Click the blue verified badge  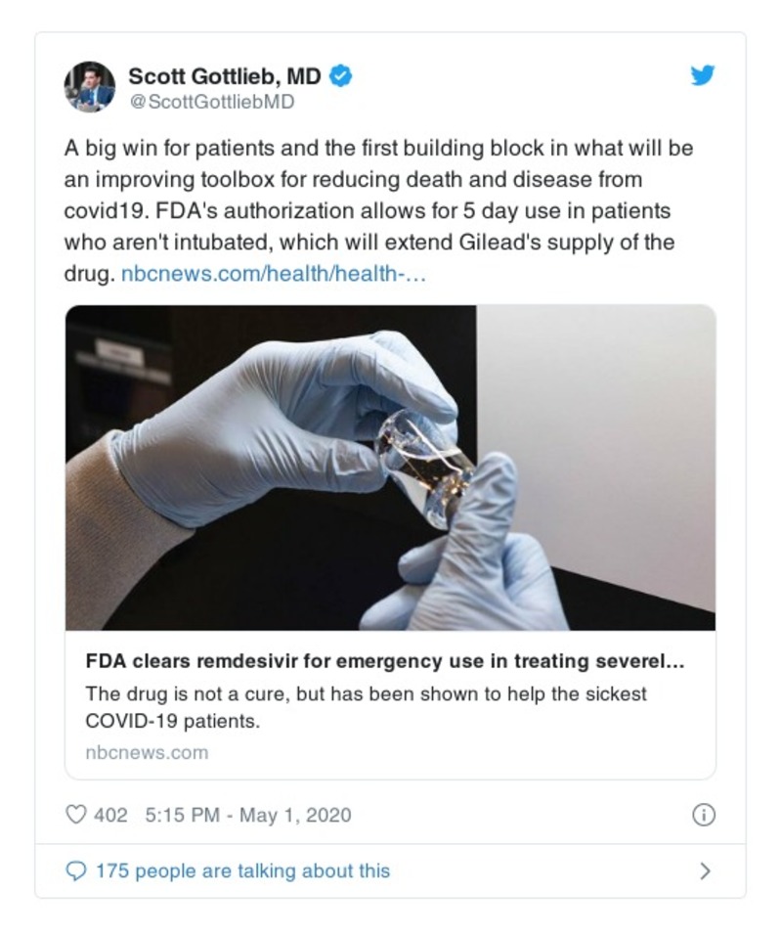(340, 76)
